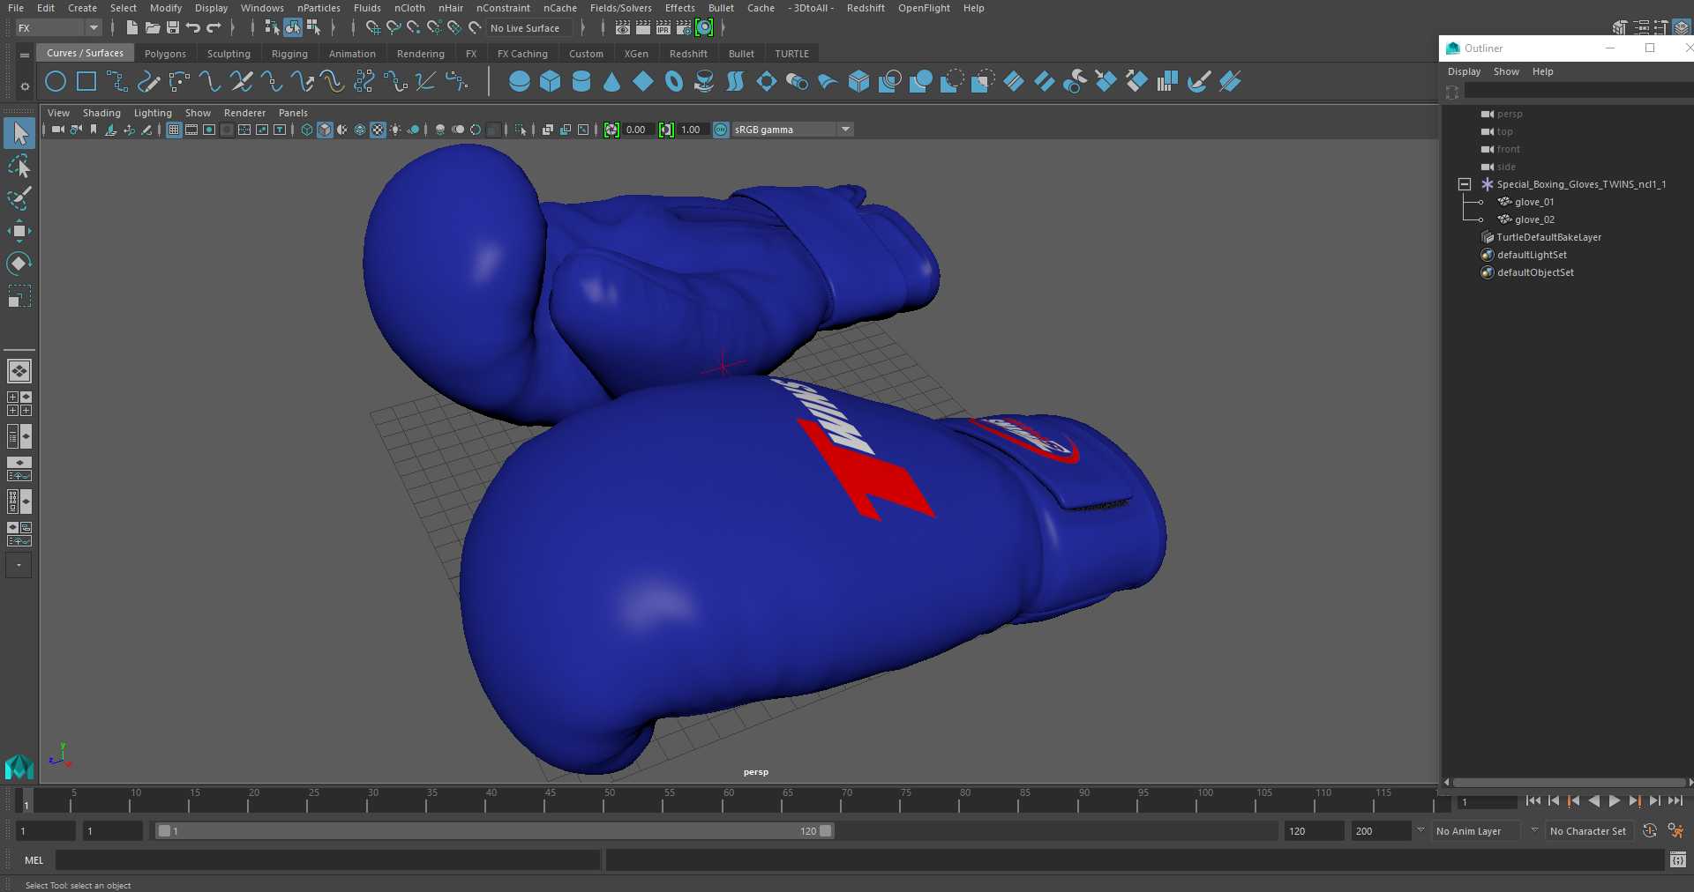1694x892 pixels.
Task: Create a NURBS cylinder from shelf
Action: pos(581,82)
